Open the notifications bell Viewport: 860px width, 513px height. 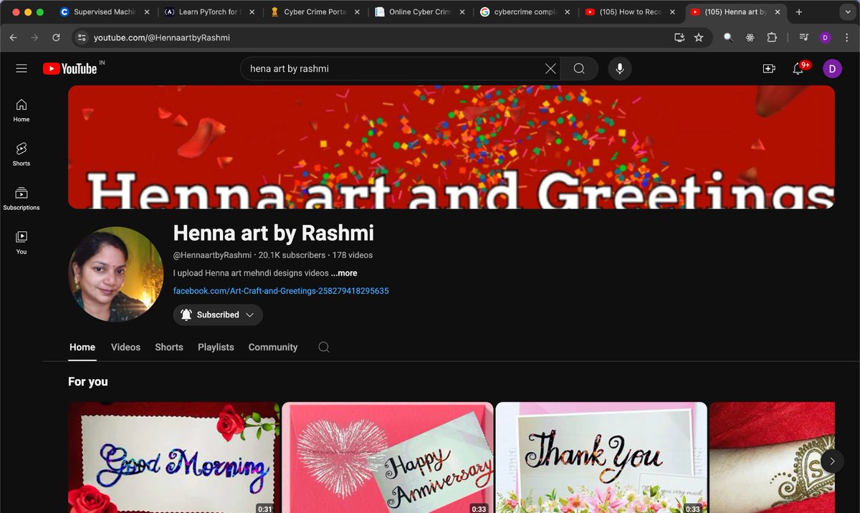coord(798,69)
